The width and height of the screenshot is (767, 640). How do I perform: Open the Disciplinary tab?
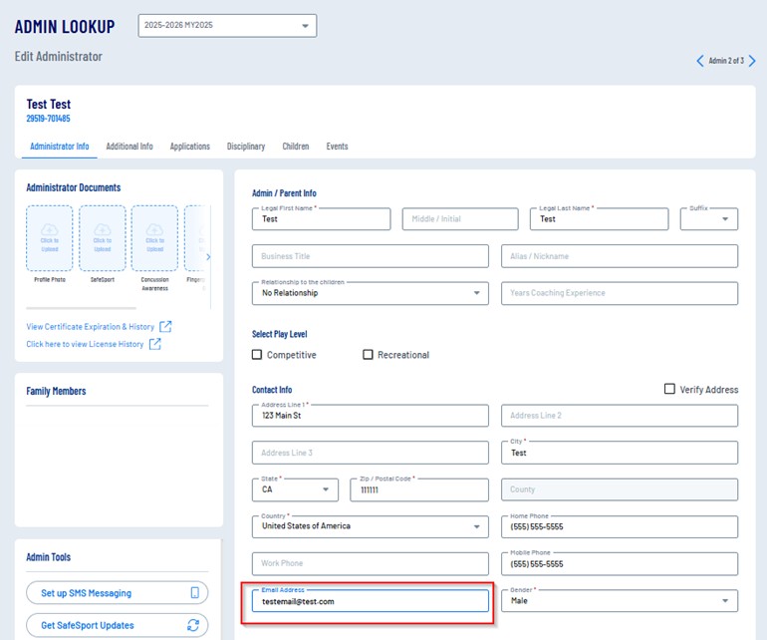click(x=246, y=147)
